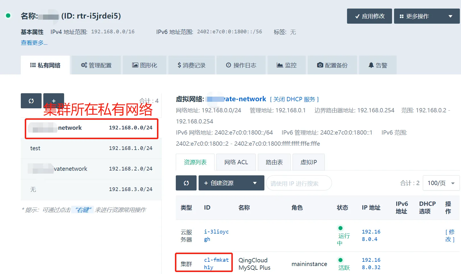This screenshot has height=274, width=461.
Task: Switch to the 消费记录 tab
Action: point(191,65)
